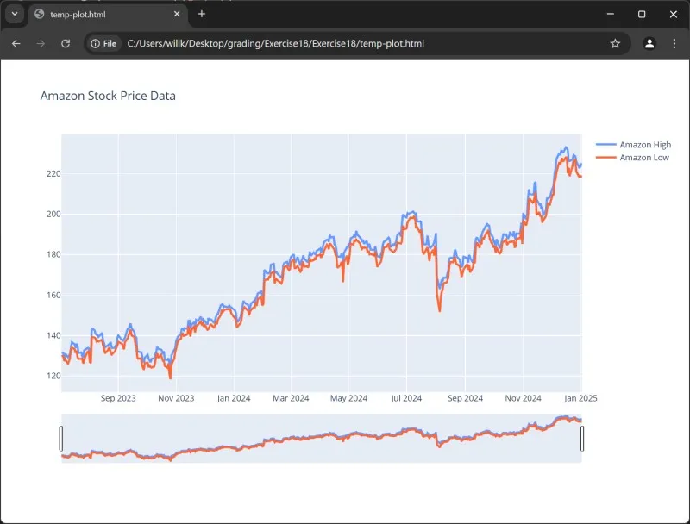Click the Nov 2024 x-axis label
The height and width of the screenshot is (524, 690).
pos(523,398)
